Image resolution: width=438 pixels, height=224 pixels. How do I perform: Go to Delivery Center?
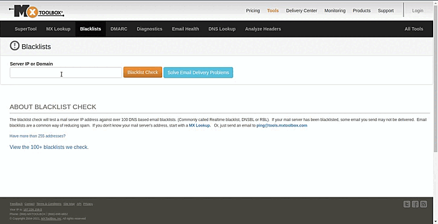301,11
